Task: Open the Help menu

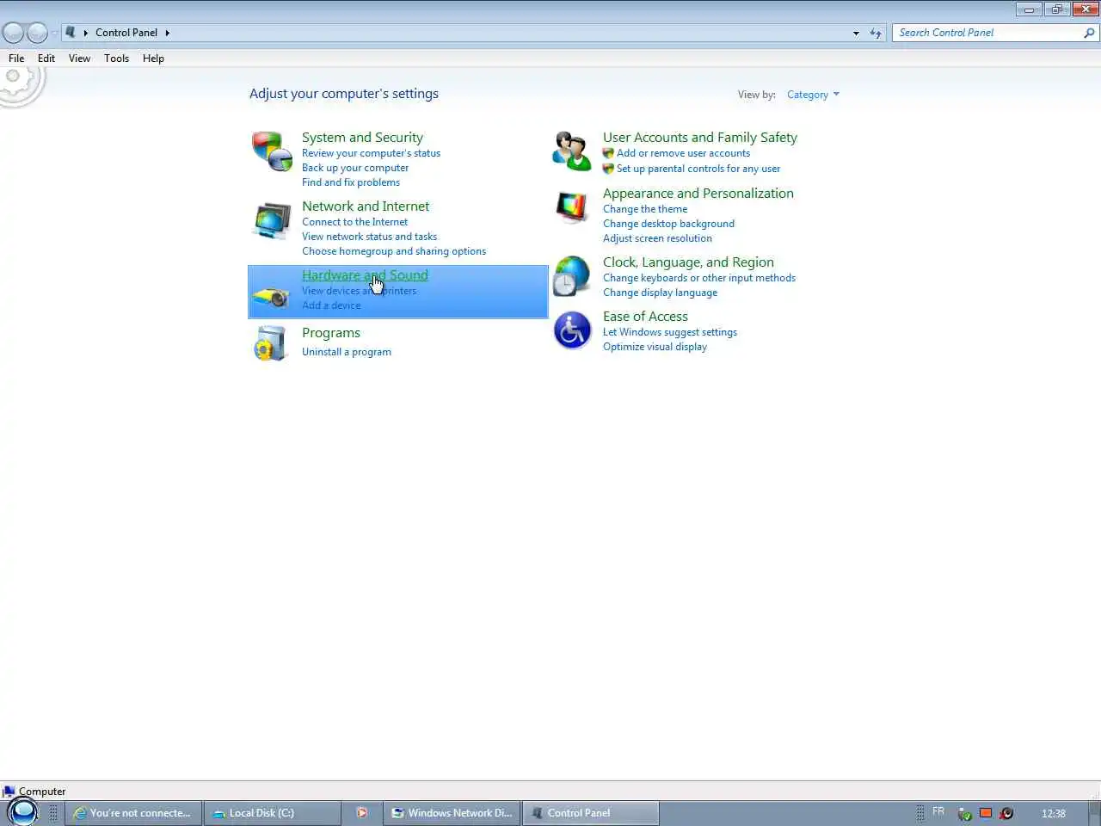Action: 153,59
